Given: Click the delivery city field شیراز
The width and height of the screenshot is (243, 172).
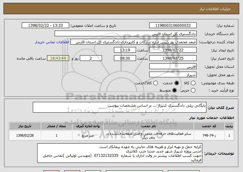Looking at the screenshot, I should 173,75.
